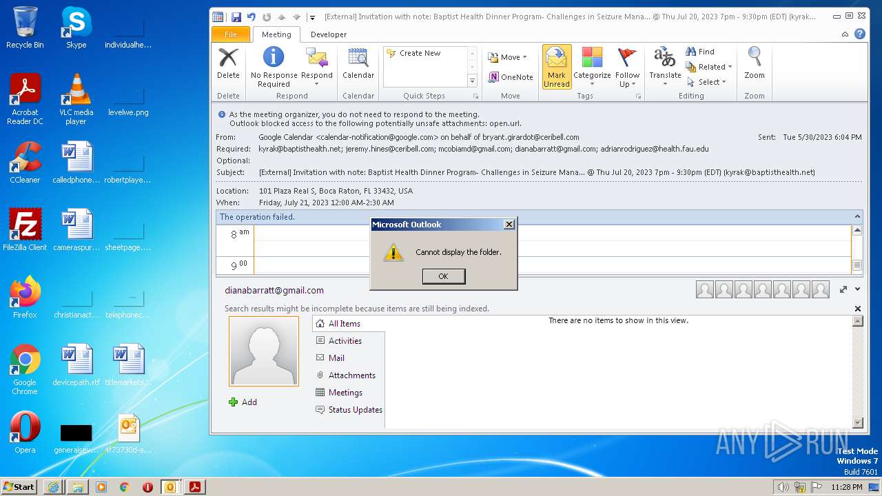
Task: Switch to the Developer tab
Action: [329, 34]
